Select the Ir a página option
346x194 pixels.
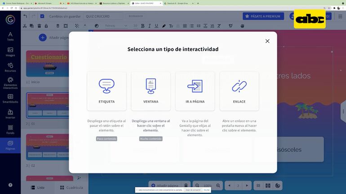pyautogui.click(x=195, y=91)
